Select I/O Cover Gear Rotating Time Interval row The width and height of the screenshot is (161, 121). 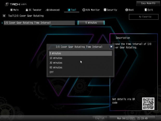(39, 23)
